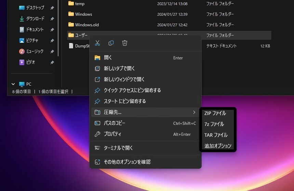294x191 pixels.
Task: Click その他のオプションを確認 entry
Action: coord(127,162)
